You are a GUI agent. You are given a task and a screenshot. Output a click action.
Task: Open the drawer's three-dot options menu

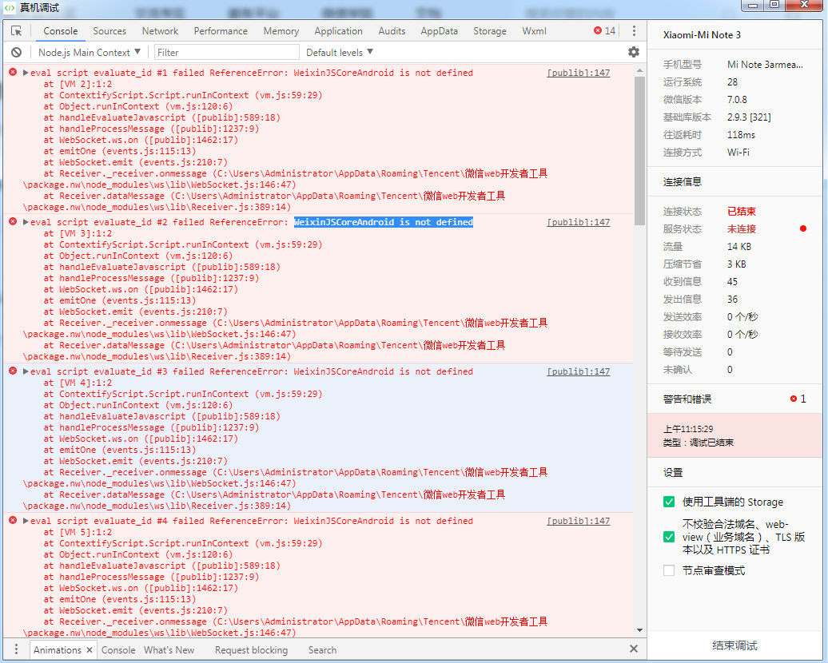point(16,649)
